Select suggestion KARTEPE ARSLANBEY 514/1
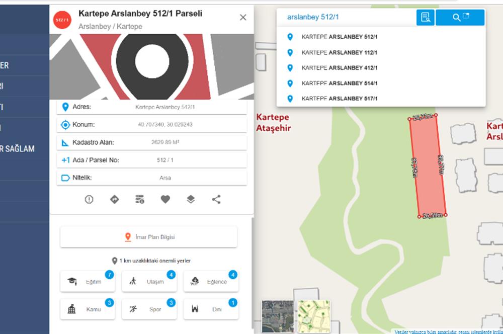This screenshot has width=503, height=334. click(381, 83)
